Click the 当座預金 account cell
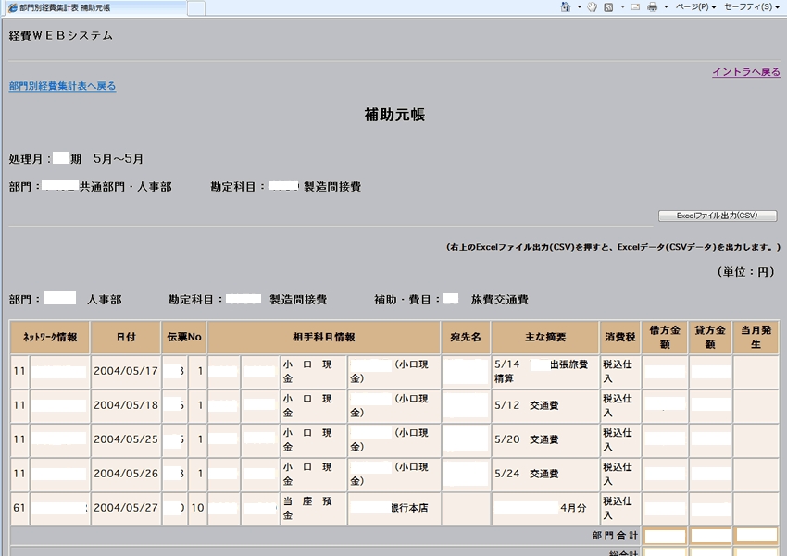This screenshot has width=787, height=556. click(313, 508)
